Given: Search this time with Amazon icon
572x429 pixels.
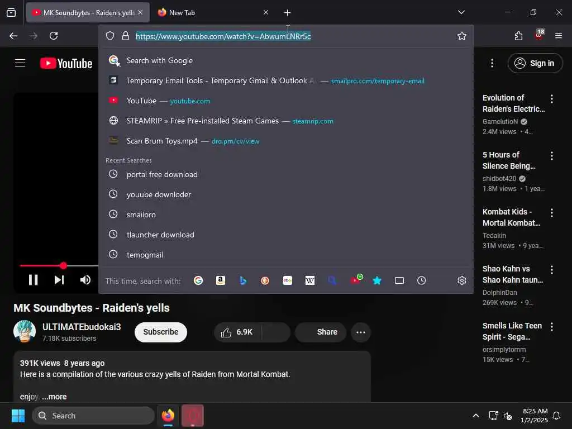Looking at the screenshot, I should pyautogui.click(x=220, y=280).
